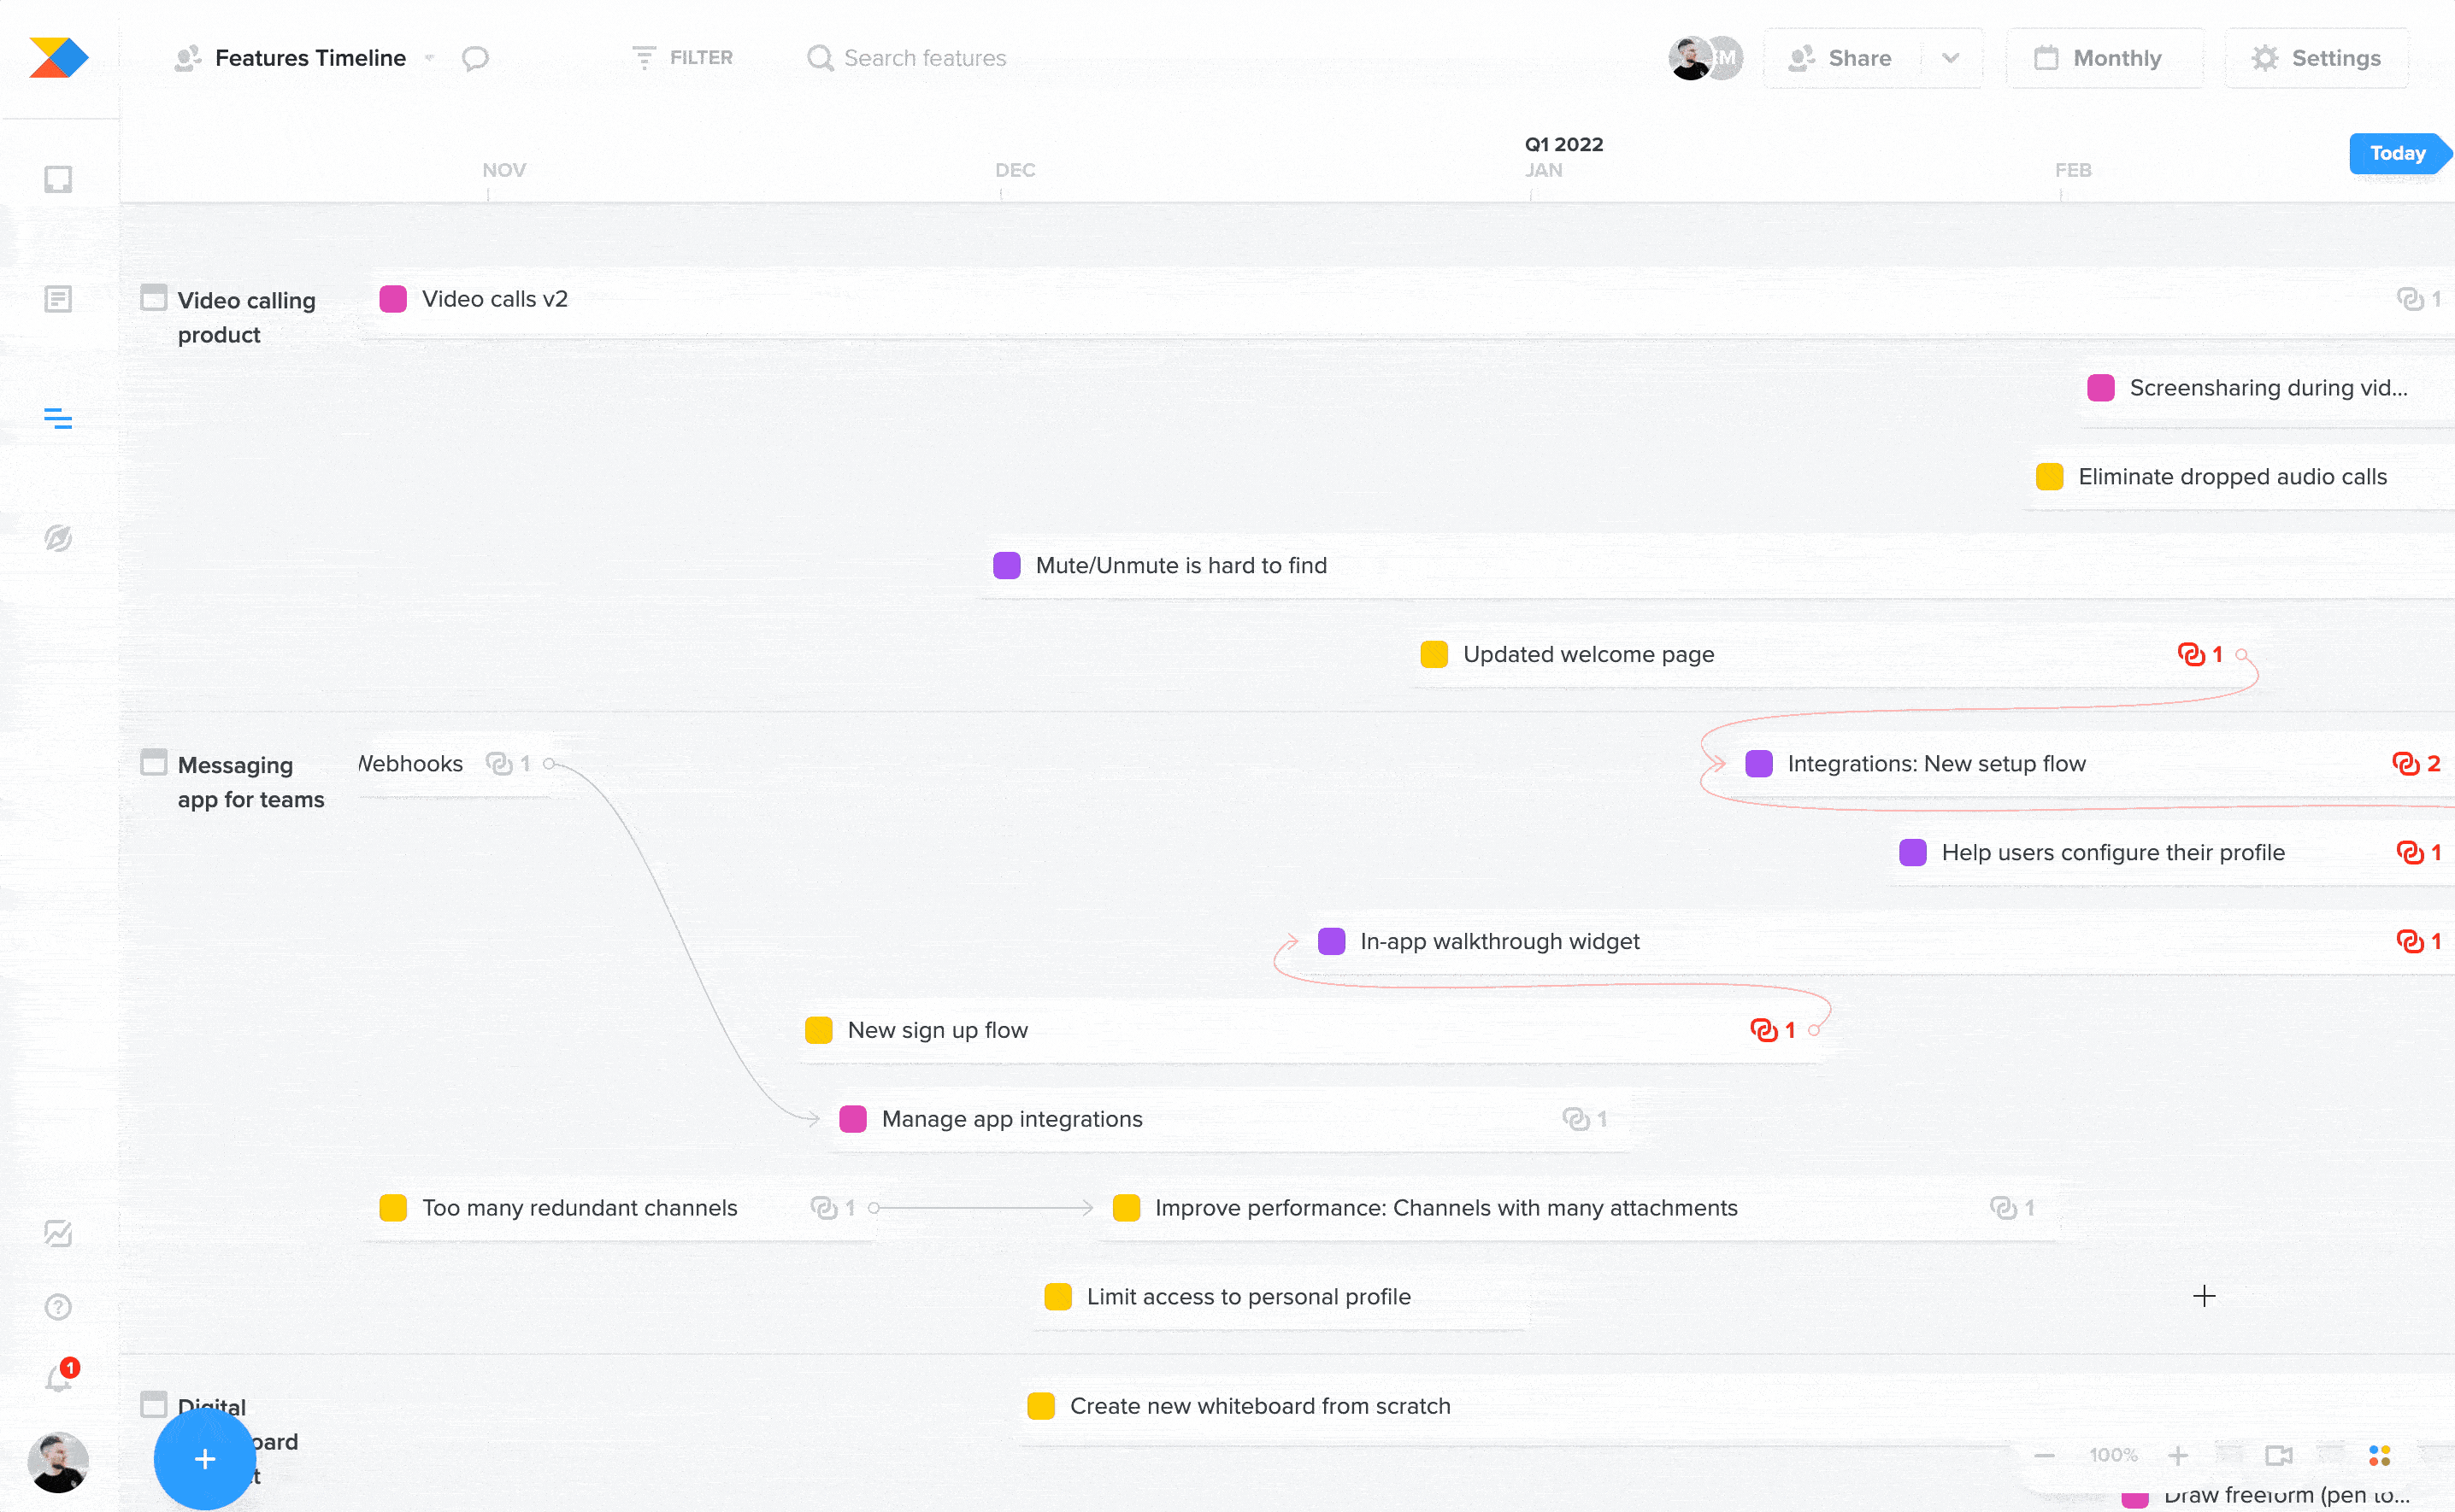Collapse the Video calling product group
This screenshot has width=2455, height=1512.
tap(153, 298)
